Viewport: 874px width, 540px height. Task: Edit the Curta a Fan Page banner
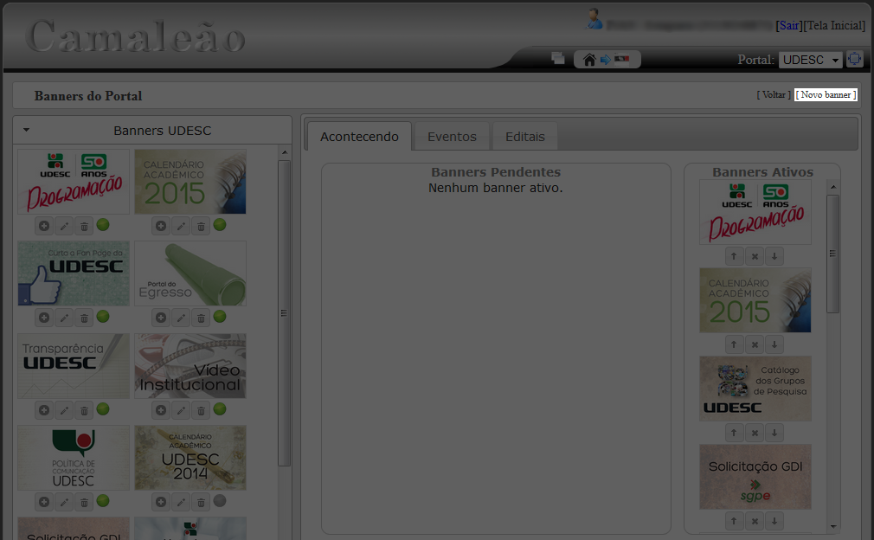coord(64,318)
